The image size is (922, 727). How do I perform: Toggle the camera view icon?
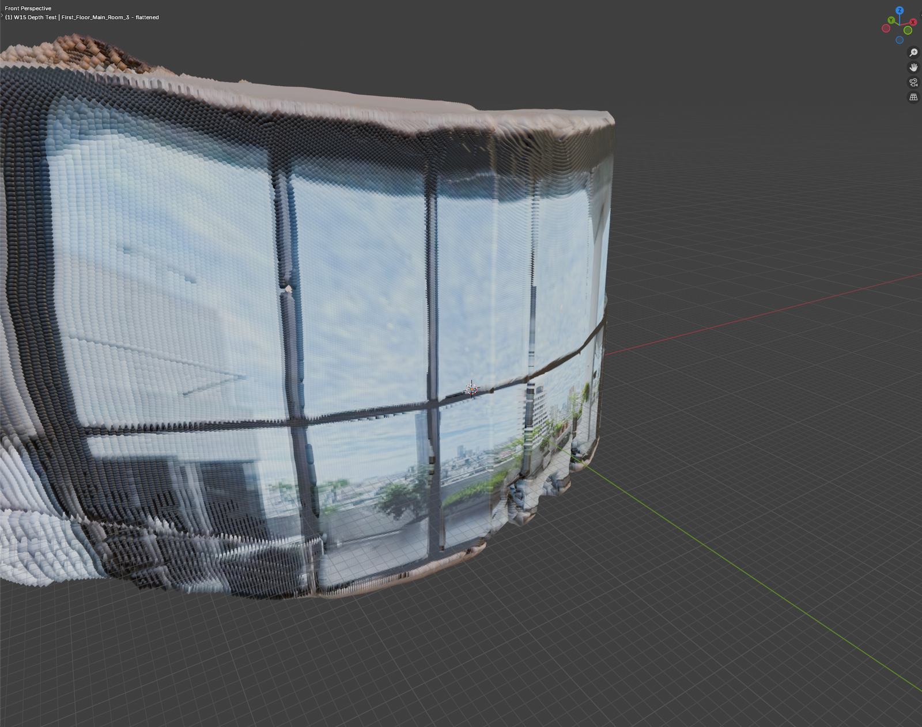click(913, 82)
